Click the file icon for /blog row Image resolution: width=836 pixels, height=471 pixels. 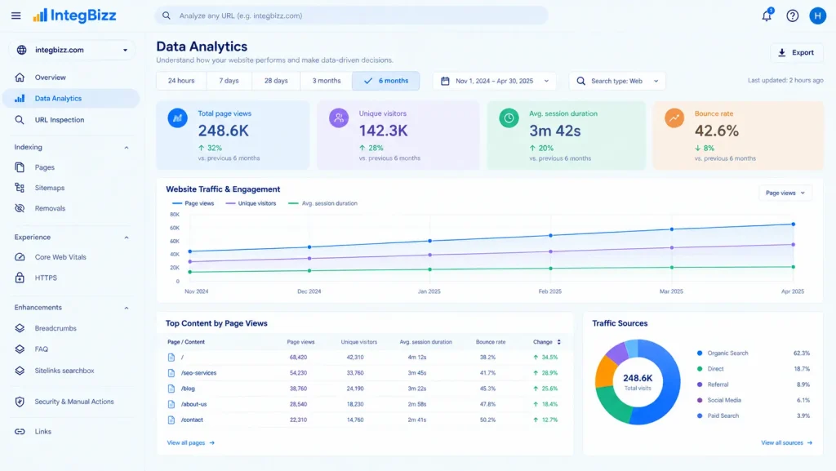pos(171,389)
